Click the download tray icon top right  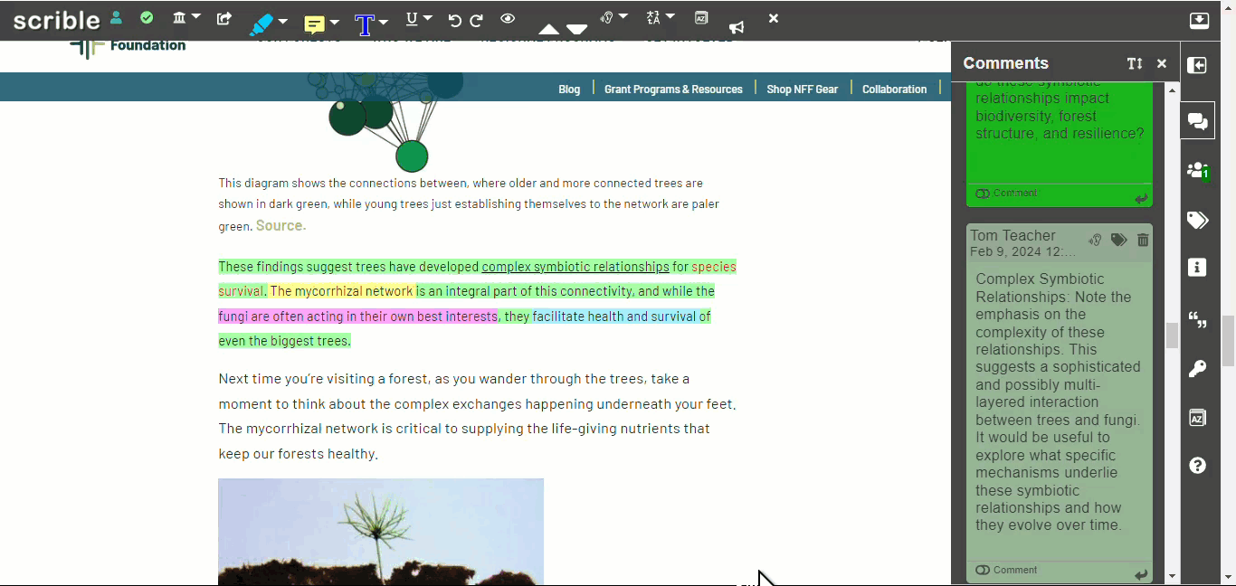(1199, 20)
